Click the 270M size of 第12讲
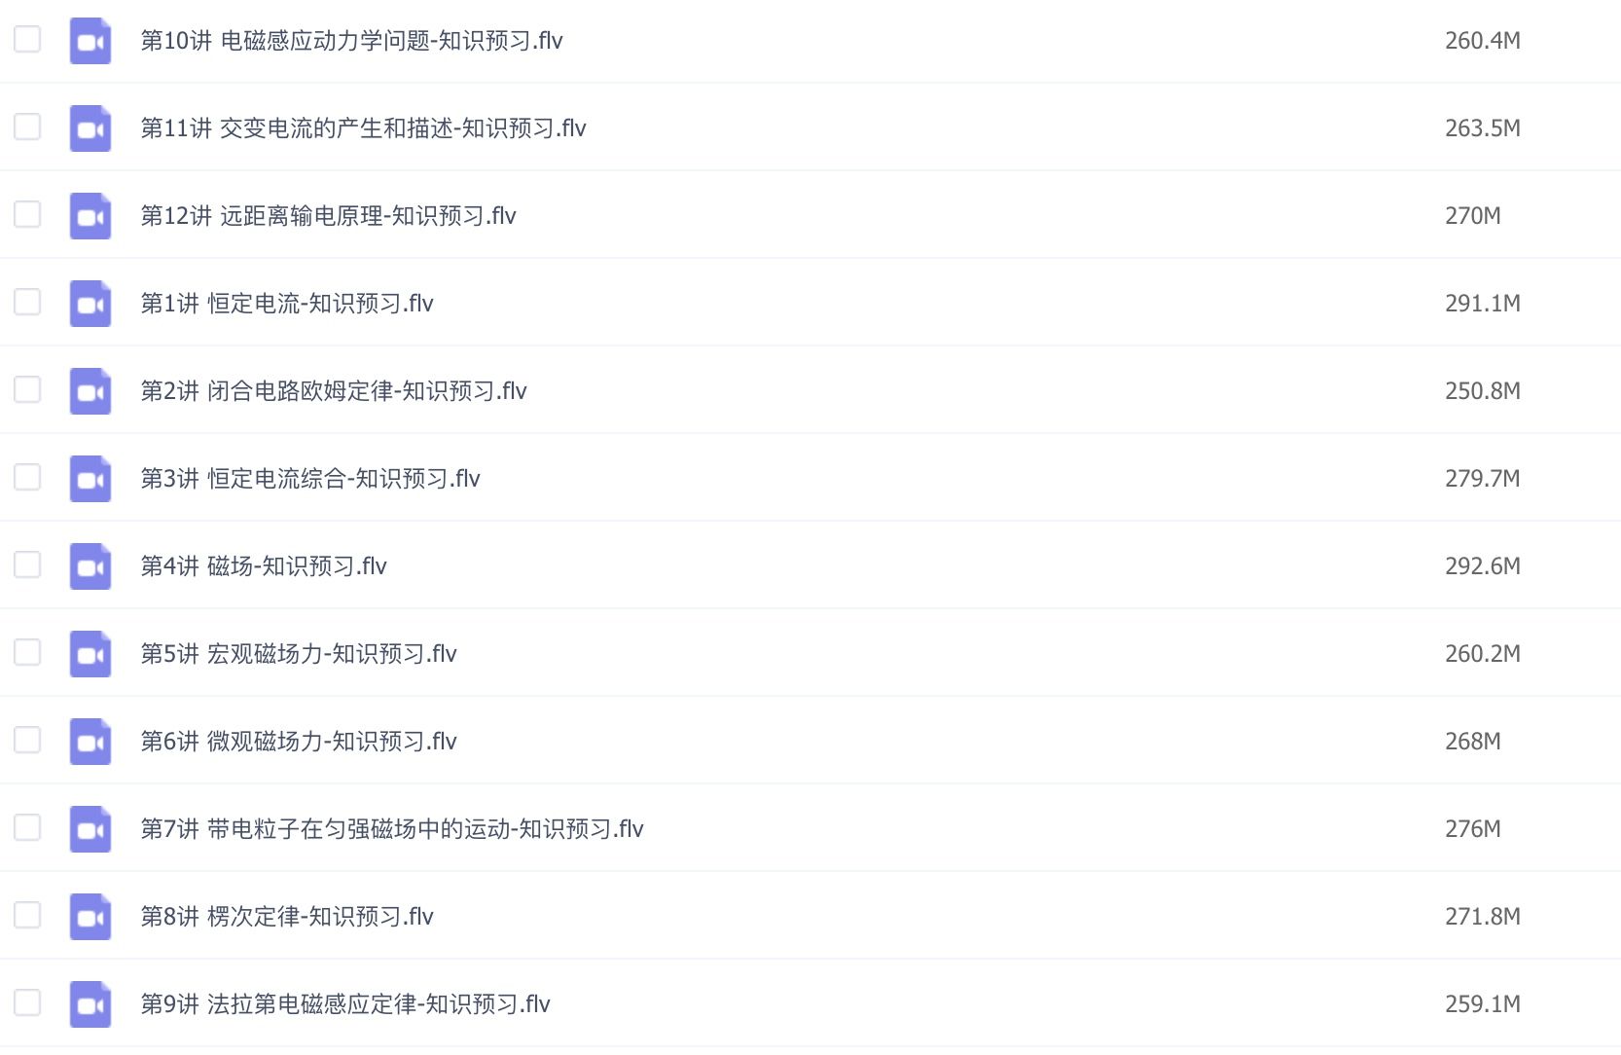The width and height of the screenshot is (1621, 1055). 1472,216
